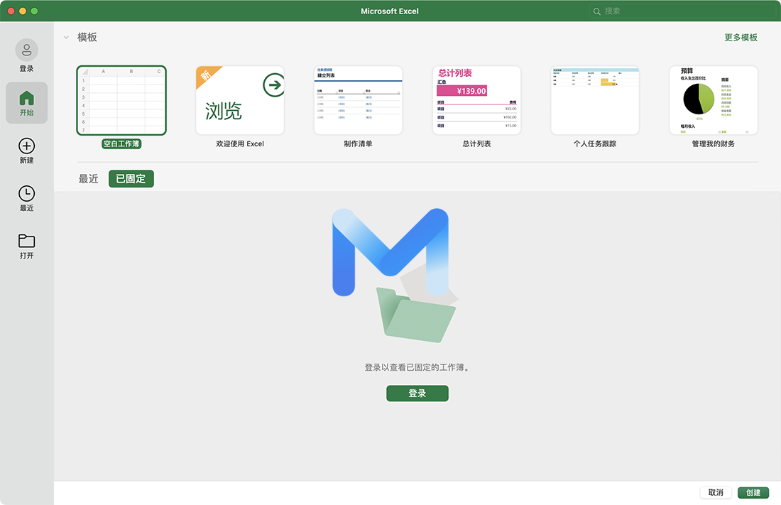Click the 欢迎使用 Excel caption
Screen dimensions: 781x505
coord(240,143)
